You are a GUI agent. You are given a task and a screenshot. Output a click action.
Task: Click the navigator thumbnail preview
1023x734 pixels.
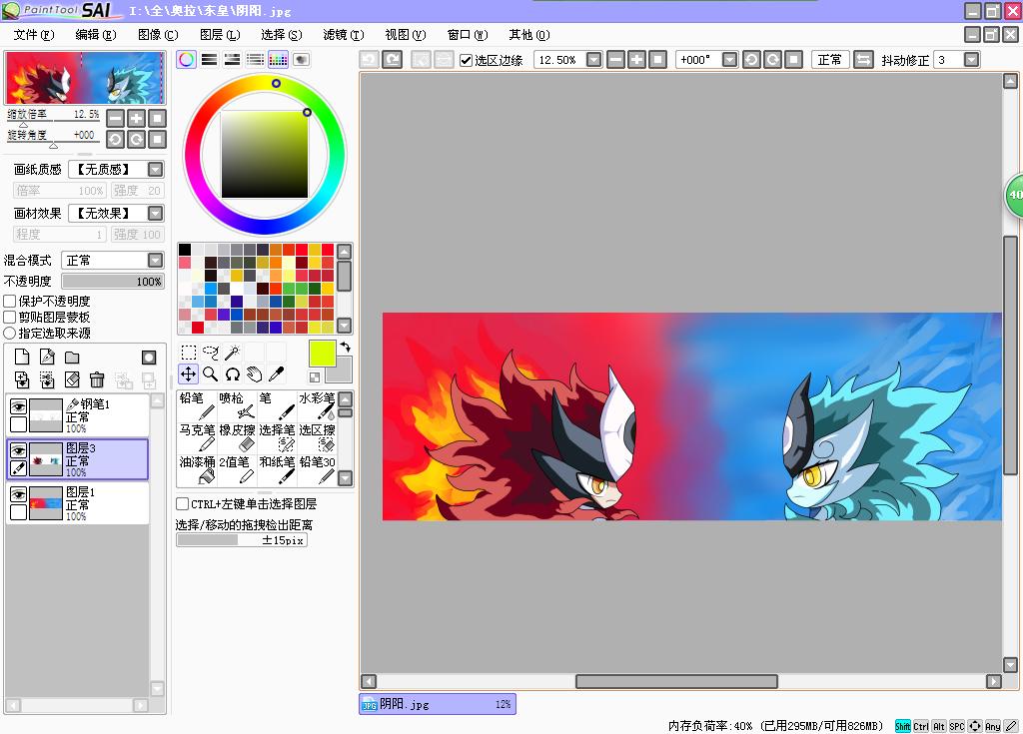coord(85,78)
